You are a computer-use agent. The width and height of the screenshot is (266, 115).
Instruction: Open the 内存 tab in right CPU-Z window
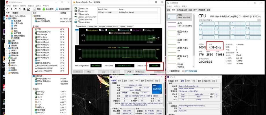(188, 81)
